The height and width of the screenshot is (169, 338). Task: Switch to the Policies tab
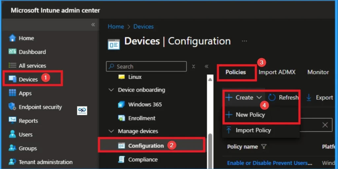point(236,72)
